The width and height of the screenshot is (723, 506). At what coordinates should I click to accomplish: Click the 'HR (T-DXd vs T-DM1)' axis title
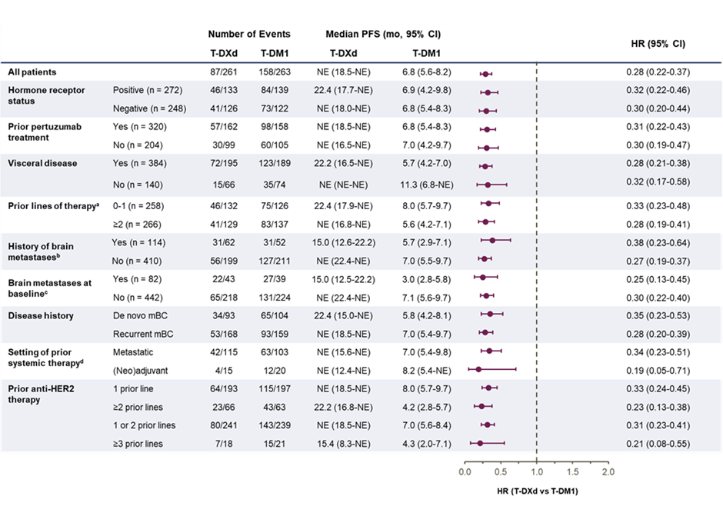537,491
